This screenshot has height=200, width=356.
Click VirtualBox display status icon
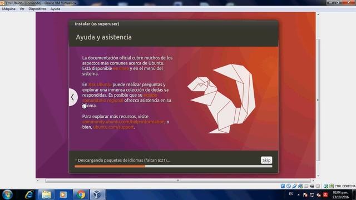point(312,186)
